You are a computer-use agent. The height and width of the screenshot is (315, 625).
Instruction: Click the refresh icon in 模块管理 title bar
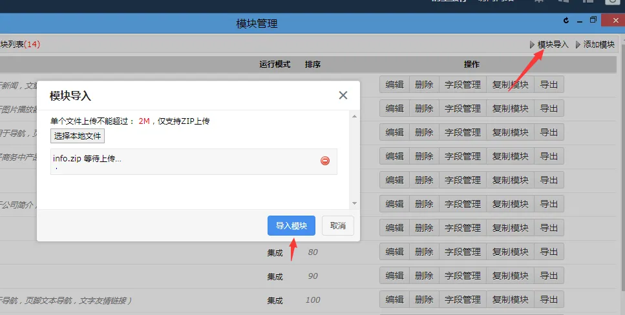click(567, 21)
